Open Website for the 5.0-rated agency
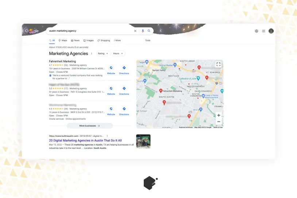The image size is (297, 198). tap(111, 90)
